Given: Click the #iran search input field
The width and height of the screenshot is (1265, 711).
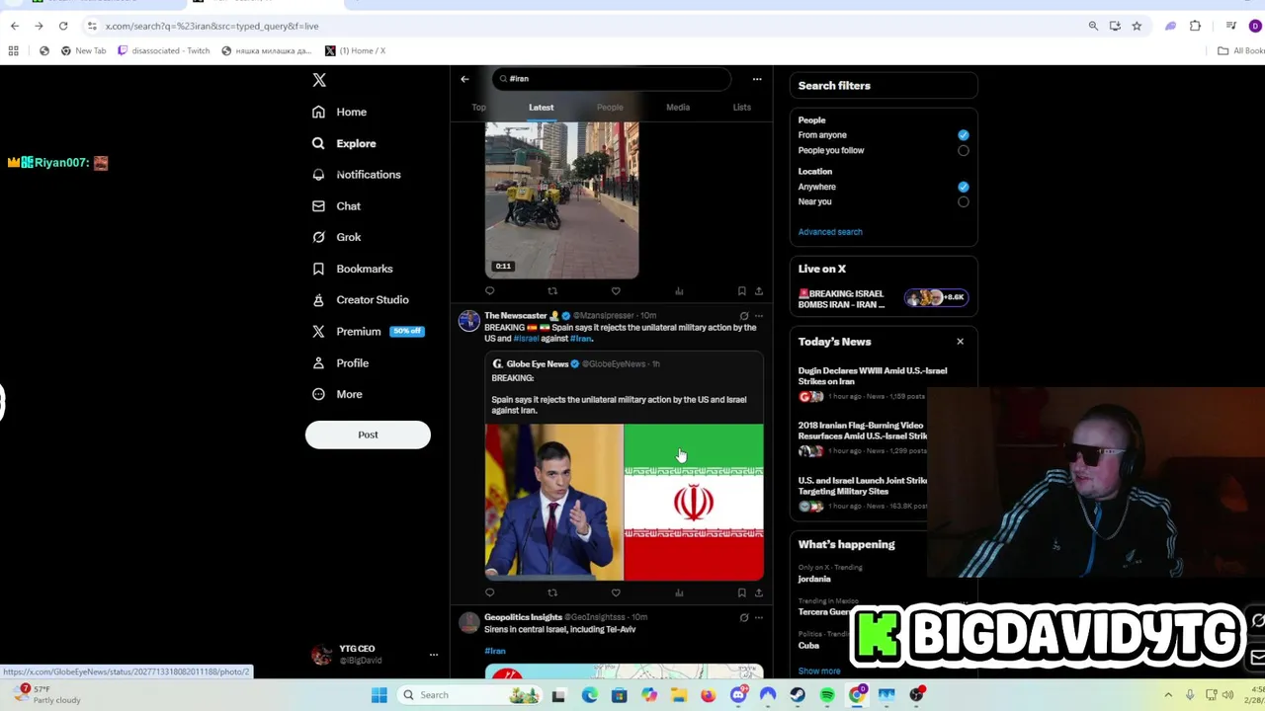Looking at the screenshot, I should pos(612,79).
